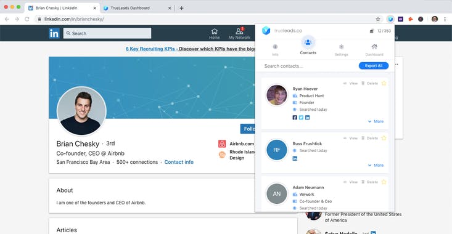Expand More for Ryan Hoover
This screenshot has height=234, width=452.
376,121
